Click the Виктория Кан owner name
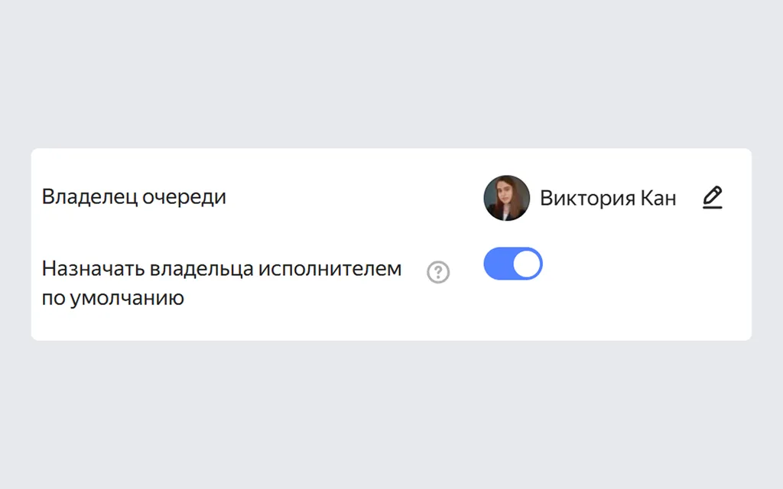The height and width of the screenshot is (489, 783). coord(608,198)
